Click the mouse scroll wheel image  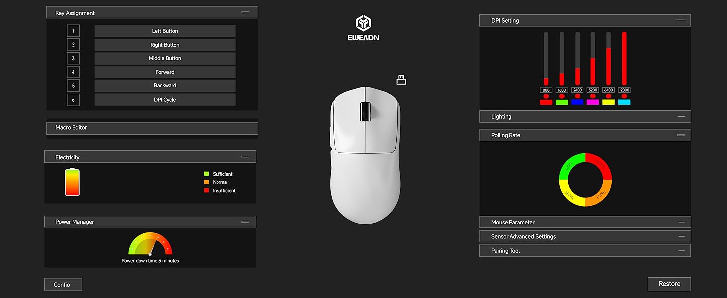(365, 112)
